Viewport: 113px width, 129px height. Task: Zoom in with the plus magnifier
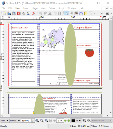click(46, 121)
